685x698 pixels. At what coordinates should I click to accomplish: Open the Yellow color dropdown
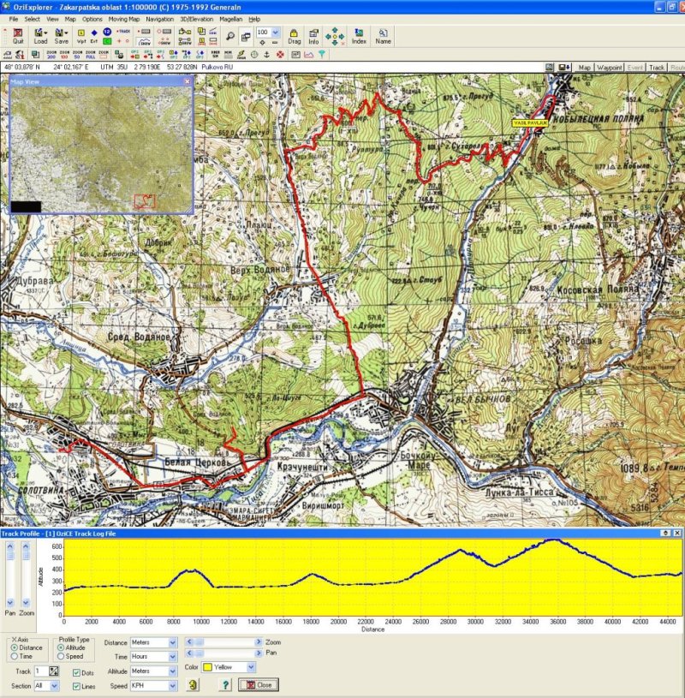pyautogui.click(x=251, y=666)
